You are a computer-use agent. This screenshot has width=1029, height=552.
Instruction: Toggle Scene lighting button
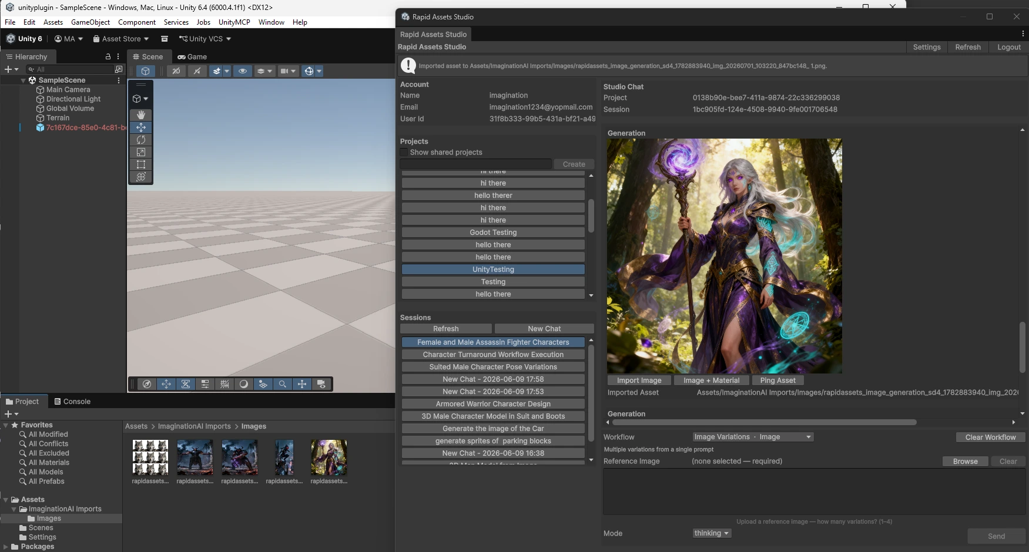pyautogui.click(x=197, y=71)
